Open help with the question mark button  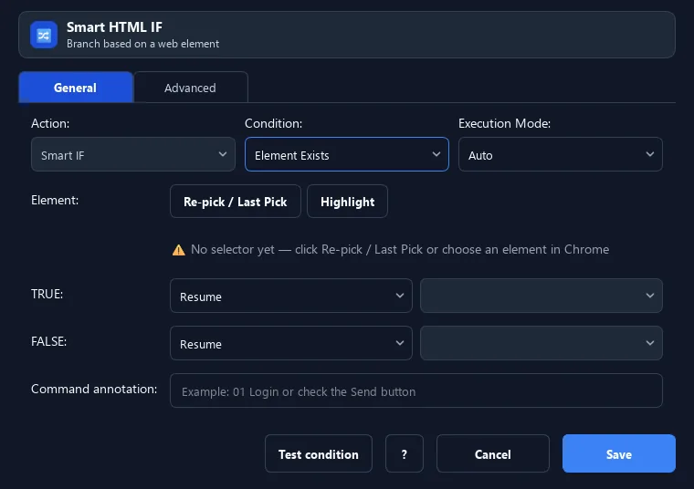(x=405, y=454)
